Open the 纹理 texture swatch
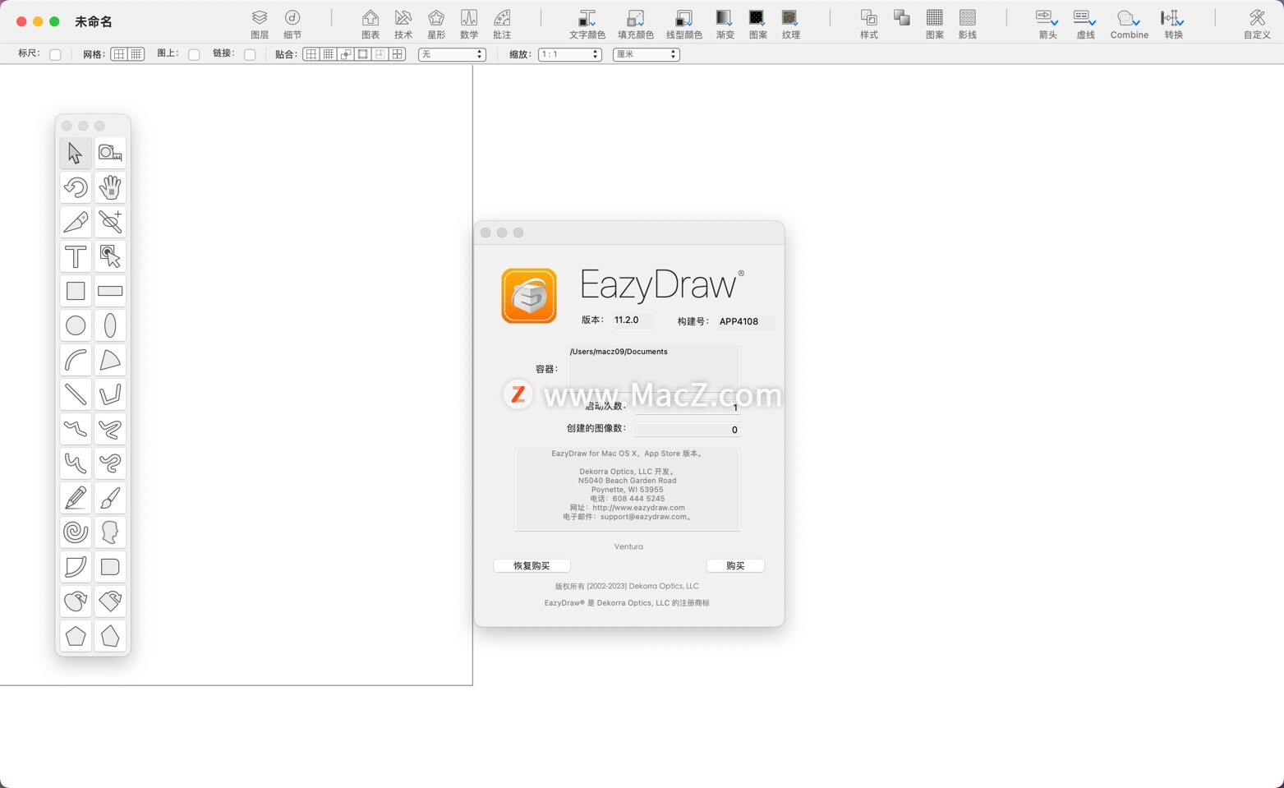1284x788 pixels. click(790, 24)
